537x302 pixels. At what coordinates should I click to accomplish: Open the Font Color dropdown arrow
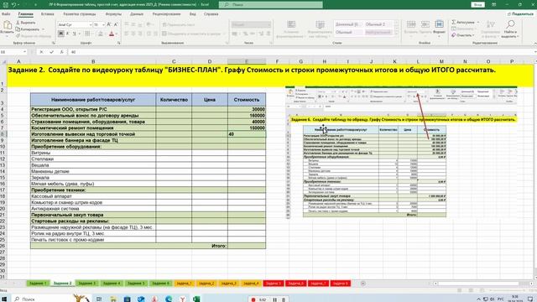[117, 34]
